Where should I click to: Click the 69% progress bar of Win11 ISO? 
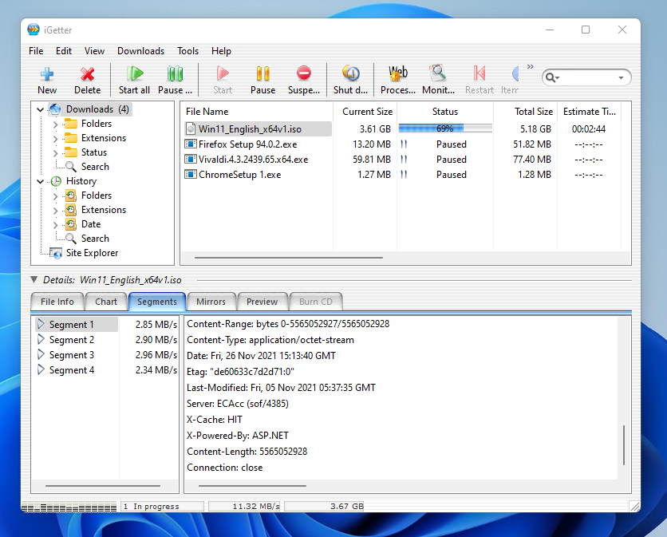pos(444,128)
